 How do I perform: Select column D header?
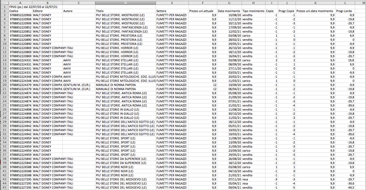125,3
